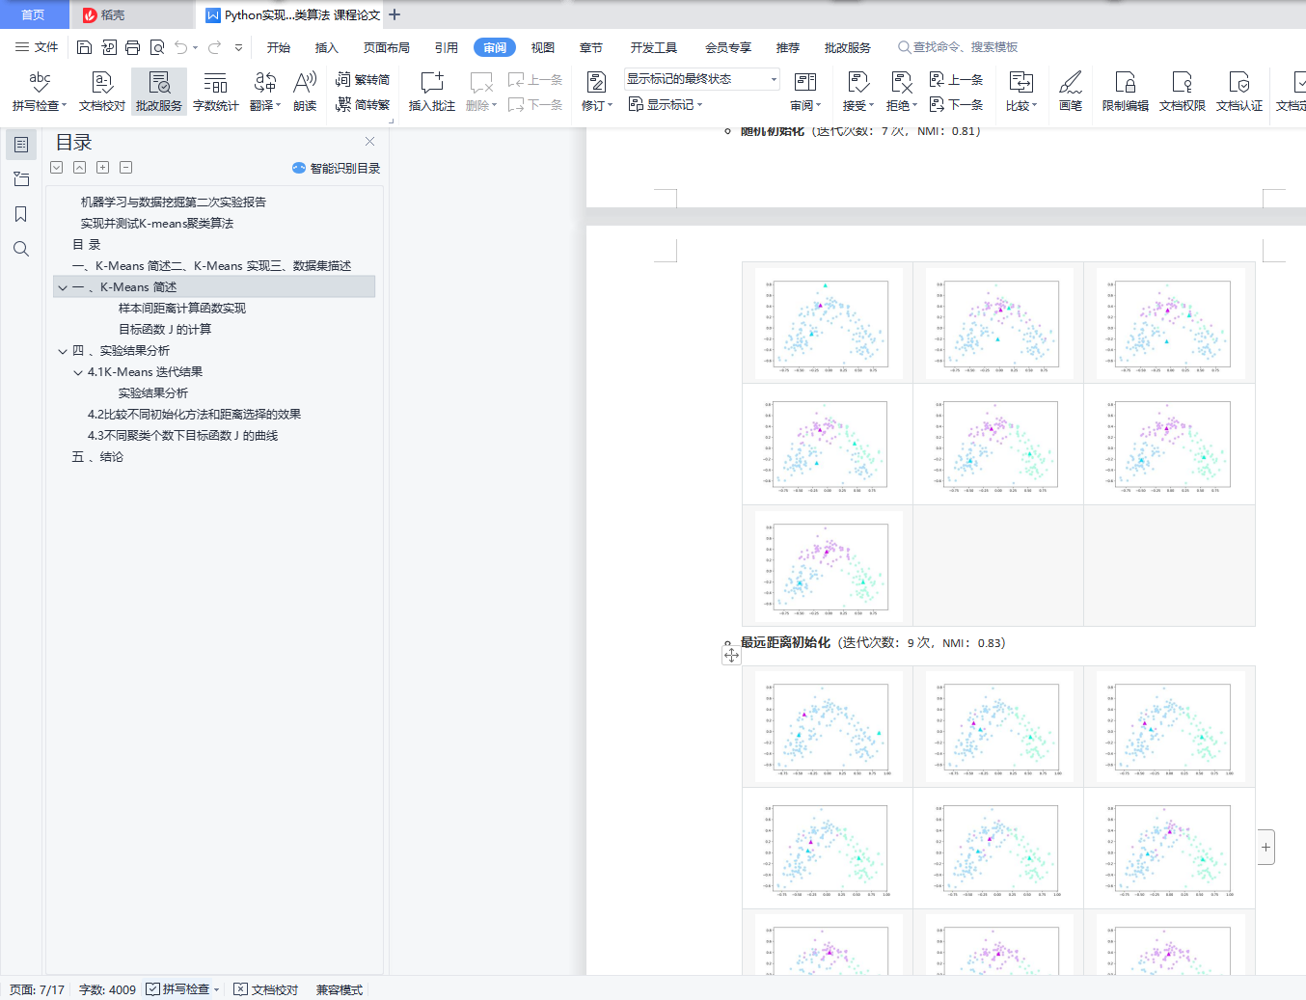Collapse the 4.1K-Means 迭代结果 node
Screen dimensions: 1306x1000
click(x=78, y=372)
